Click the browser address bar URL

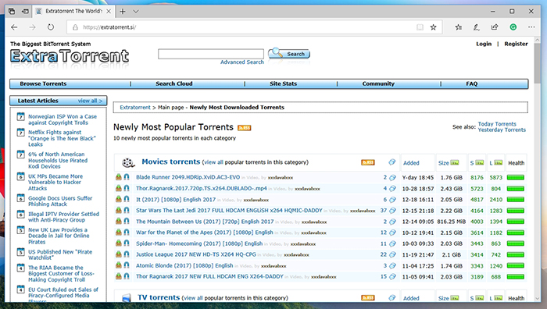pyautogui.click(x=109, y=27)
